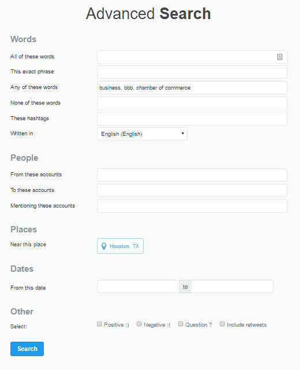Image resolution: width=300 pixels, height=370 pixels.
Task: Toggle the Include retweets checkbox
Action: click(x=222, y=324)
